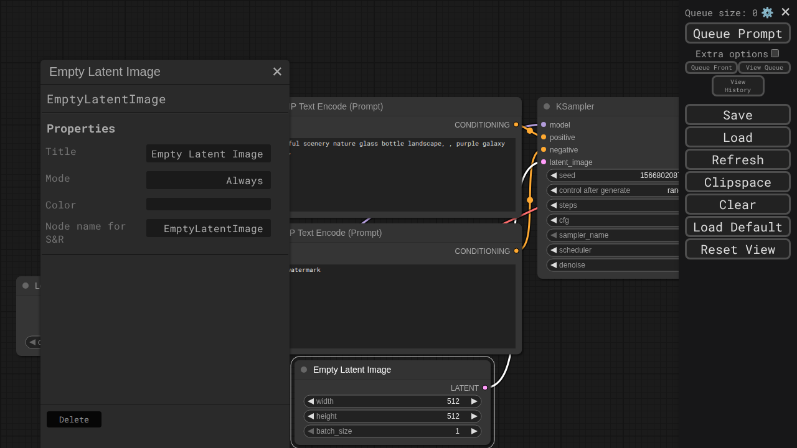Screen dimensions: 797x448
Task: Open settings via the gear icon
Action: pyautogui.click(x=767, y=12)
